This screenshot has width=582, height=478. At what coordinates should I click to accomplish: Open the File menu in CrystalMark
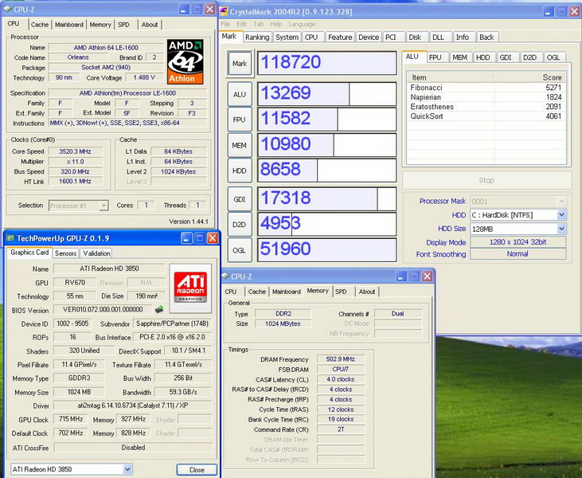pos(225,24)
